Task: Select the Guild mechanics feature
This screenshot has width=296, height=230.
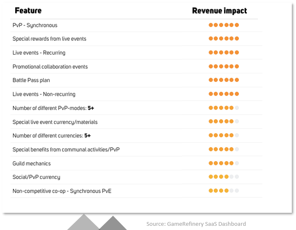Action: pyautogui.click(x=31, y=163)
